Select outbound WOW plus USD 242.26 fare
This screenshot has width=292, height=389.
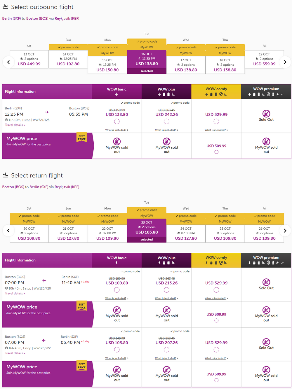pyautogui.click(x=167, y=121)
